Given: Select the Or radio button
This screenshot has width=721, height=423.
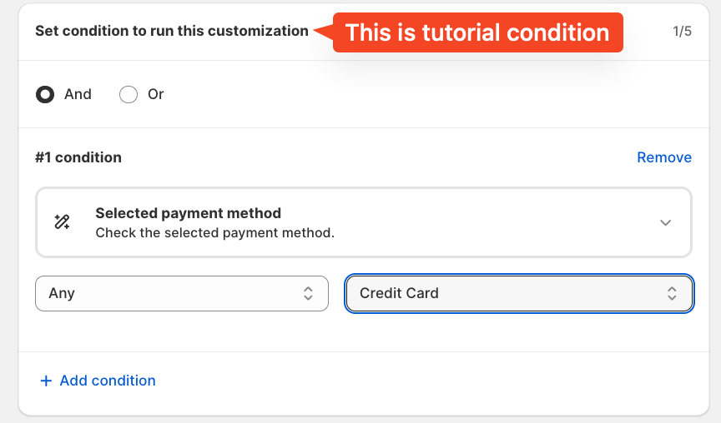Looking at the screenshot, I should pyautogui.click(x=129, y=95).
